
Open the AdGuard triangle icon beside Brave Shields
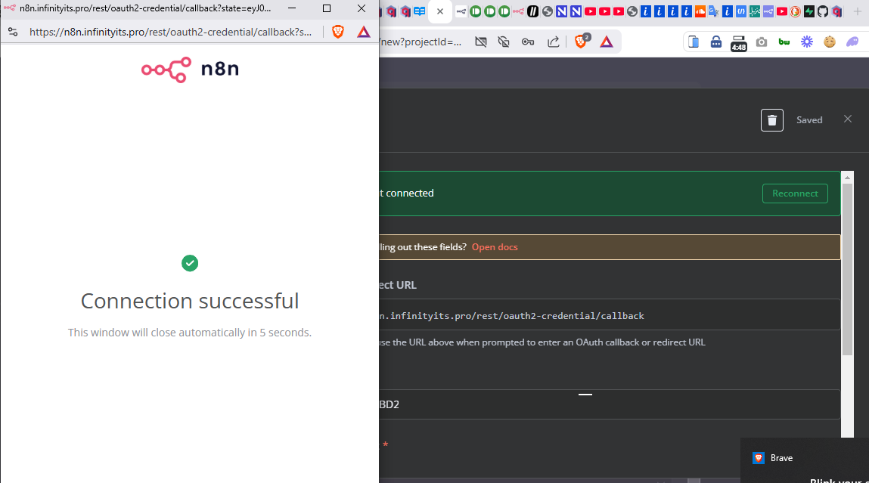coord(363,33)
